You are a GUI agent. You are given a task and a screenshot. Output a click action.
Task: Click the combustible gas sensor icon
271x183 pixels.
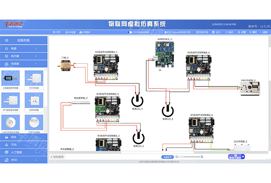pyautogui.click(x=36, y=123)
